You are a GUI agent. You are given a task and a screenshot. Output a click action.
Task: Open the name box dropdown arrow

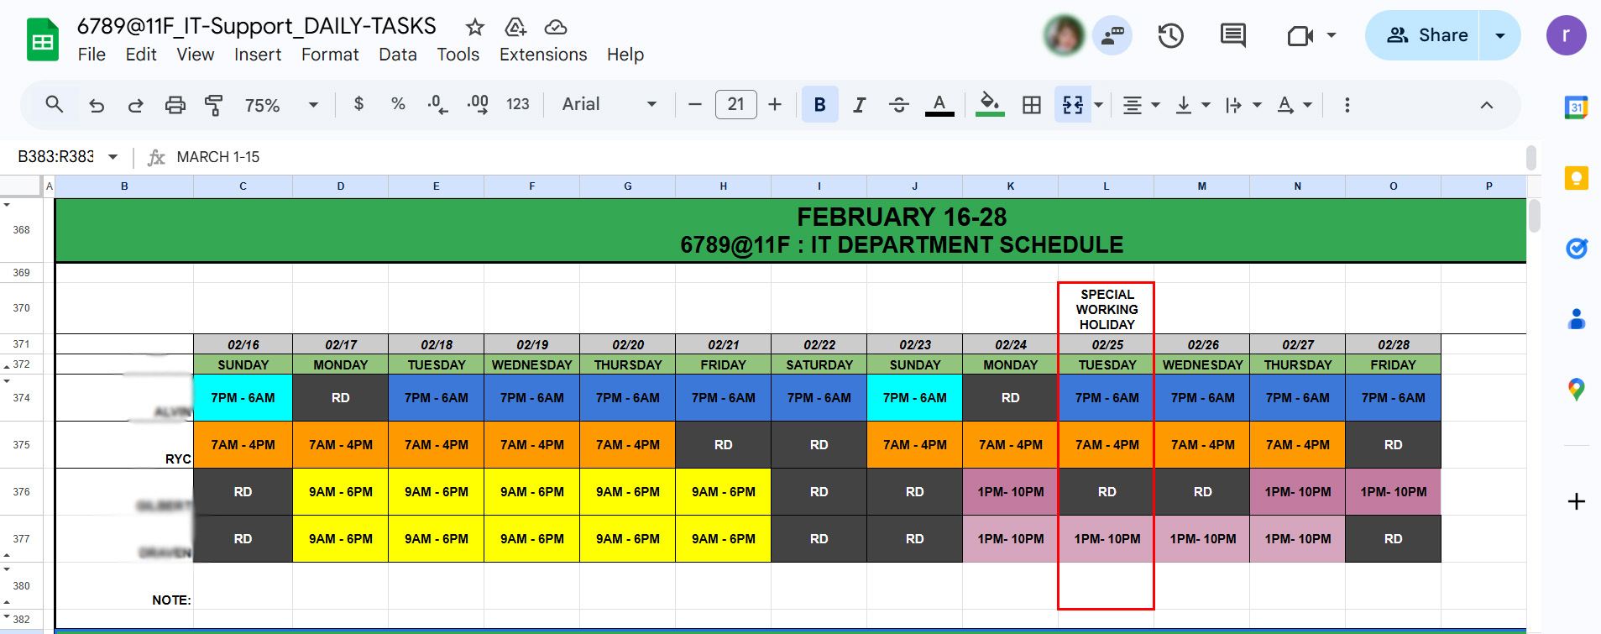(112, 157)
